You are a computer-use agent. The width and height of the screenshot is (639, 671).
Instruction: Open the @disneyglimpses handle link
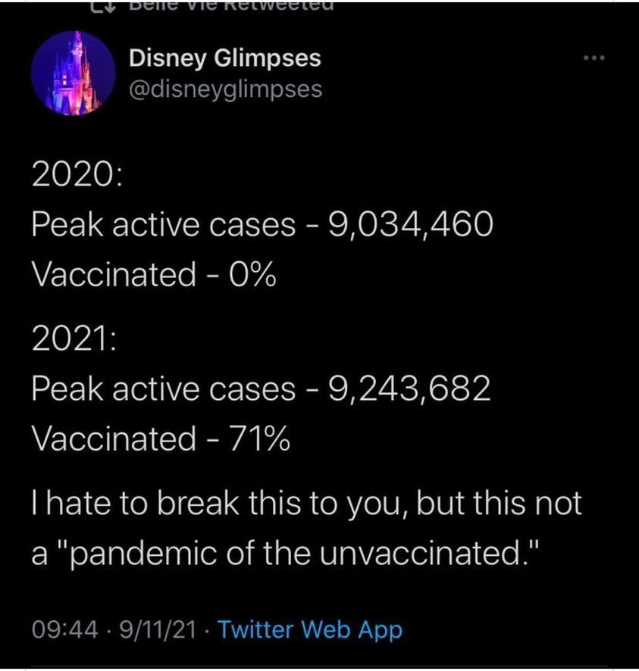(x=226, y=89)
